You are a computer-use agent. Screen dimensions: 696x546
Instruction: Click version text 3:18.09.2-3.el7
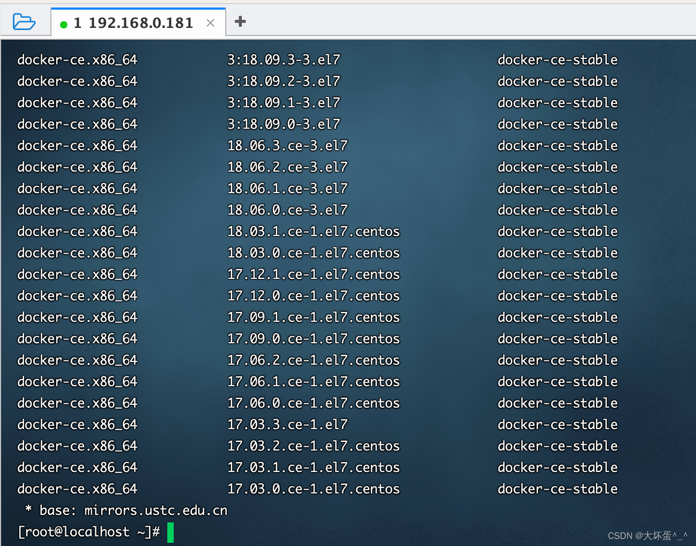click(284, 81)
